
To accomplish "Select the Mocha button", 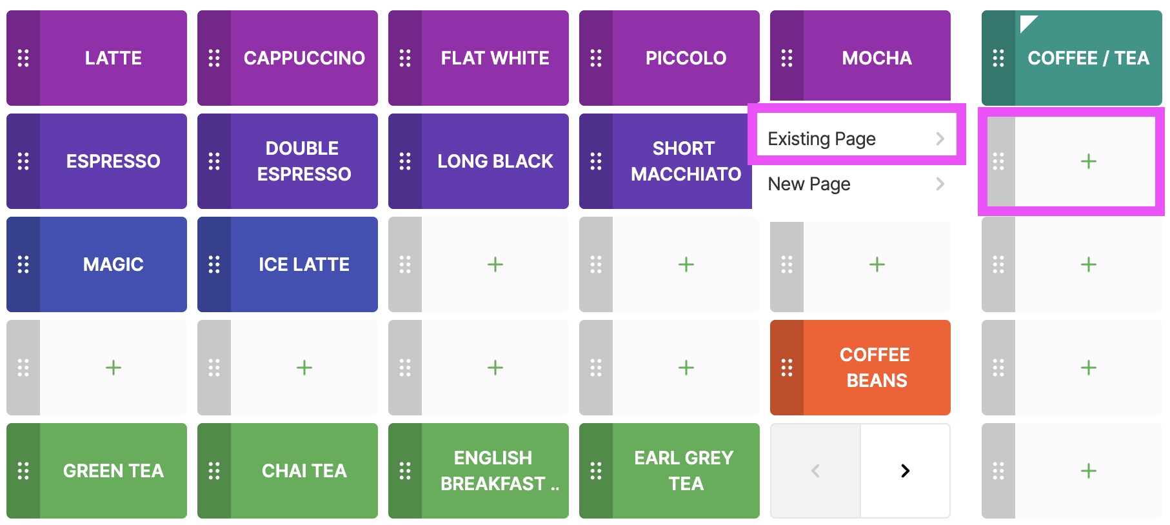I will pos(877,58).
